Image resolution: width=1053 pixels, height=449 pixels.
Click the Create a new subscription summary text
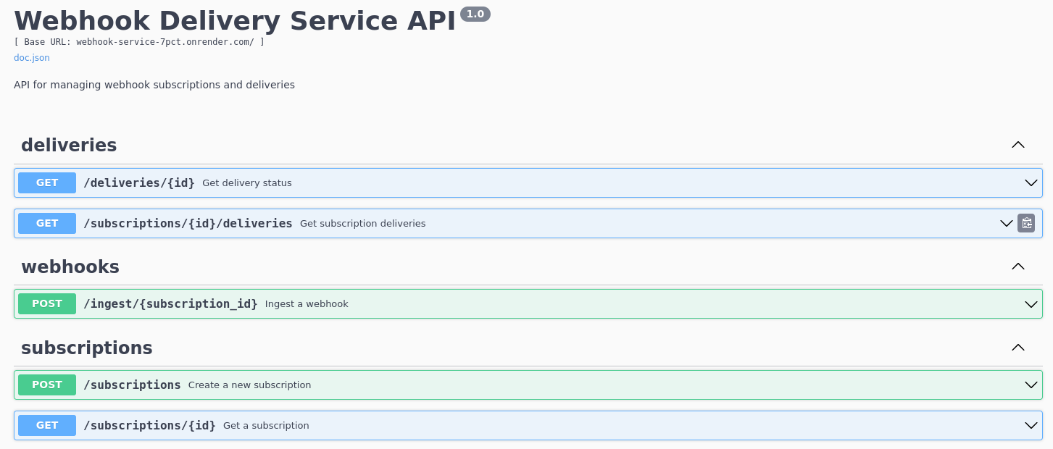249,385
